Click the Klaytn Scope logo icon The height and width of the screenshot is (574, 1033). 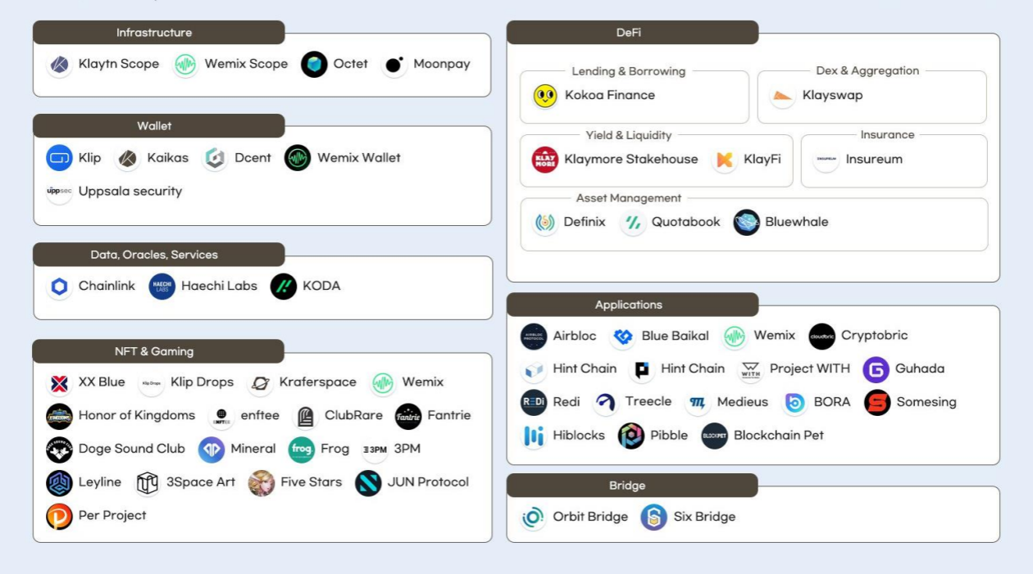(59, 64)
